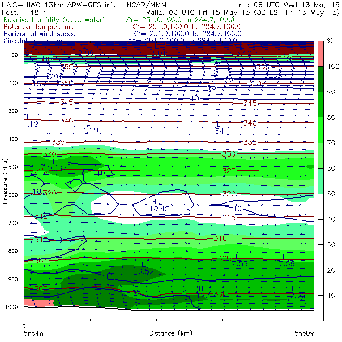The image size is (342, 342).
Task: Click the 'L 1.19' wind minimum label near 350 hPa
Action: coord(91,127)
